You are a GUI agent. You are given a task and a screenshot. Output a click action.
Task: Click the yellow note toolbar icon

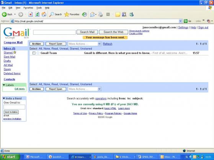[118, 14]
